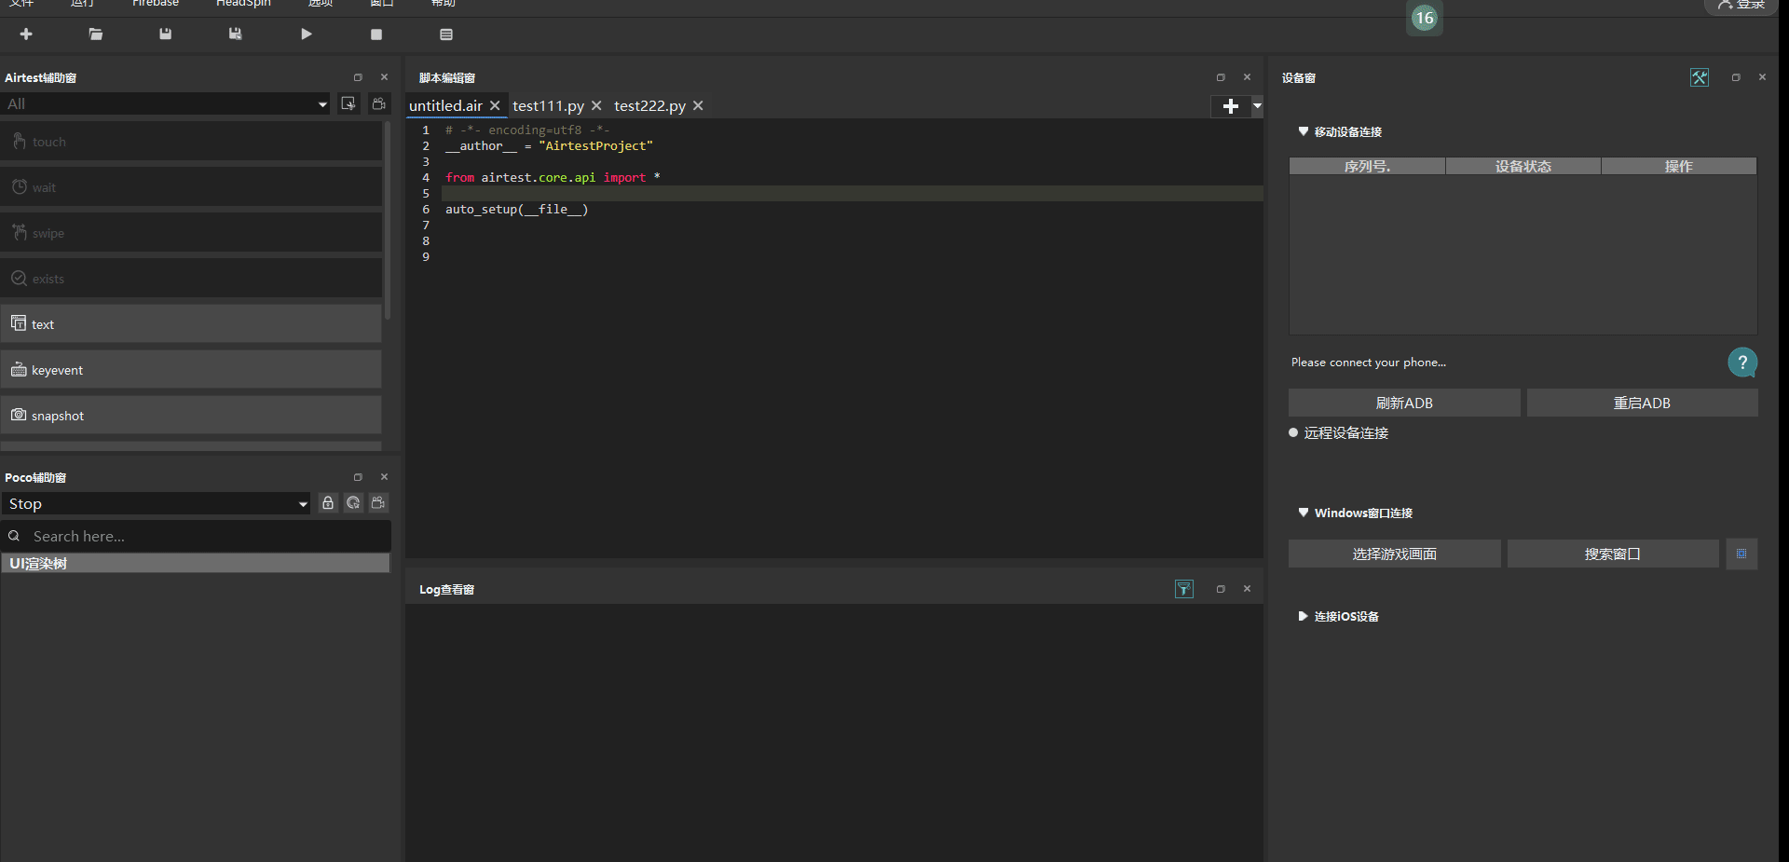
Task: Open the Firebase menu
Action: point(156,4)
